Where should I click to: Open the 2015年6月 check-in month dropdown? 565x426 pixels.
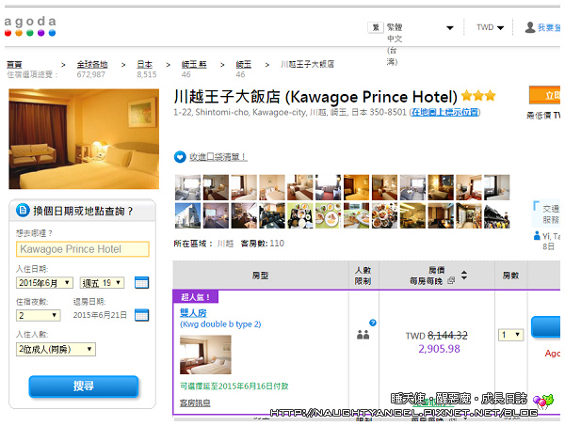(44, 283)
